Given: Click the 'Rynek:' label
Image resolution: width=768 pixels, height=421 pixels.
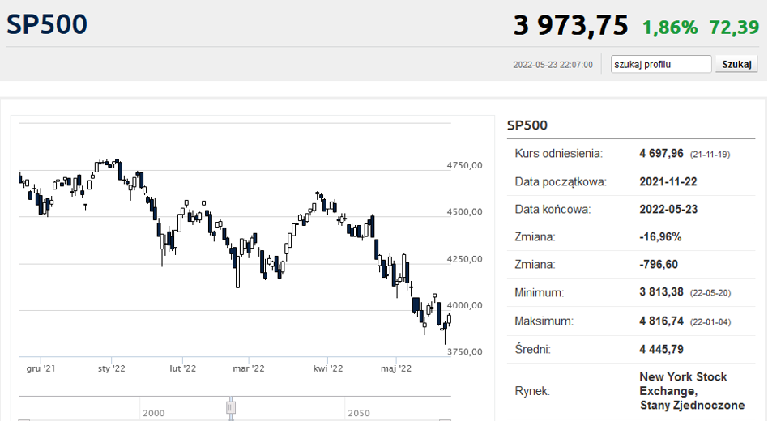Looking at the screenshot, I should pyautogui.click(x=532, y=391).
